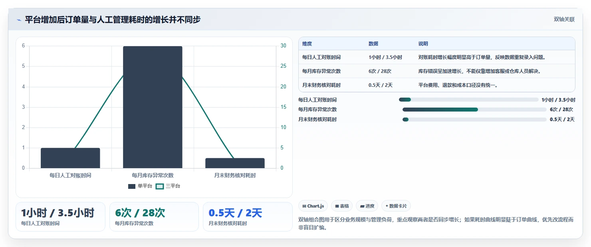Click the 表格 chip
Viewport: 591px width, 247px height.
click(342, 206)
